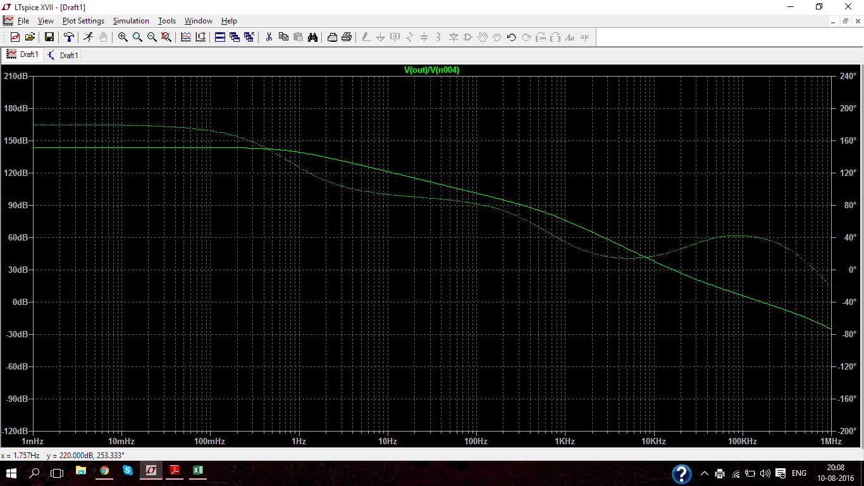Open the Help menu
Viewport: 864px width, 486px height.
229,21
